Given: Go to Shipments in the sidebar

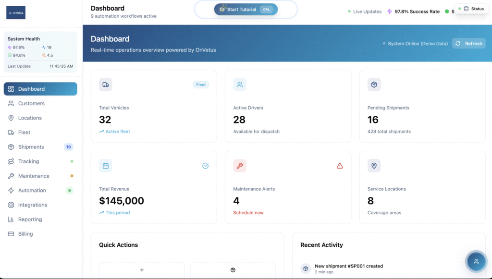Looking at the screenshot, I should pyautogui.click(x=31, y=147).
